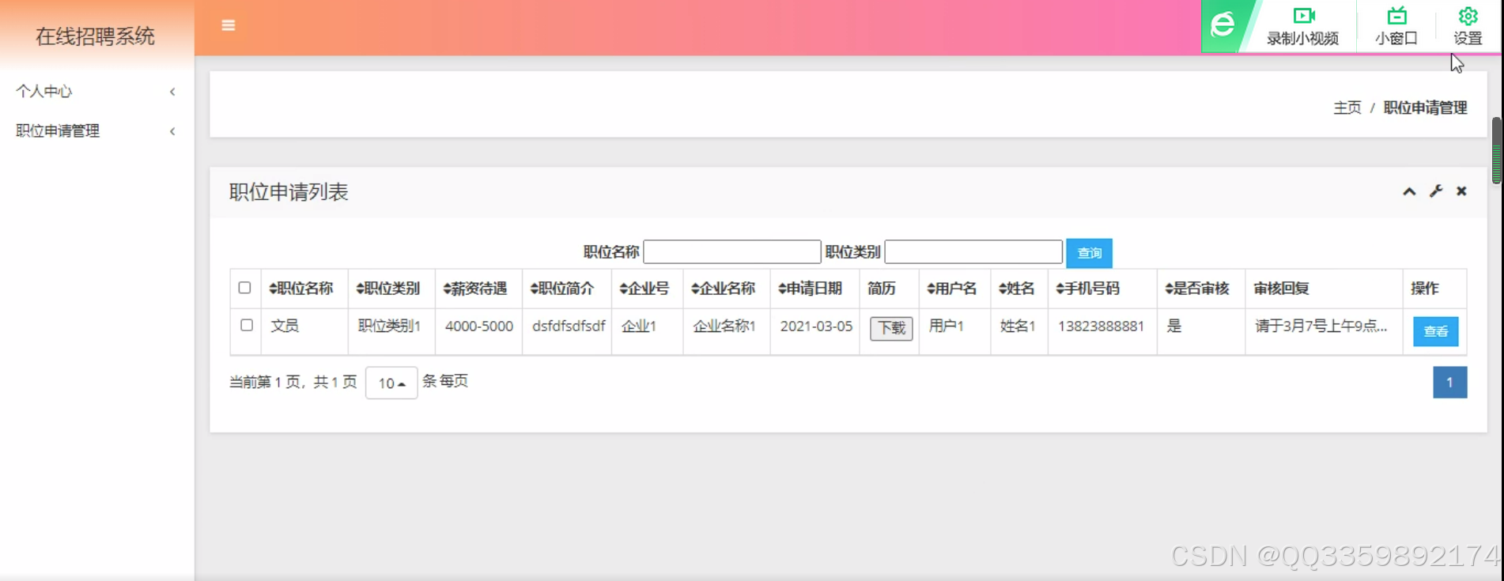Open the 设置 settings gear
Image resolution: width=1504 pixels, height=581 pixels.
click(x=1468, y=26)
